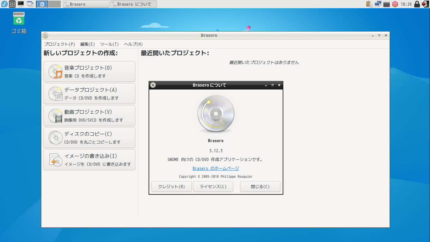Minimize the Brasero について dialog
The height and width of the screenshot is (242, 430).
coord(266,85)
